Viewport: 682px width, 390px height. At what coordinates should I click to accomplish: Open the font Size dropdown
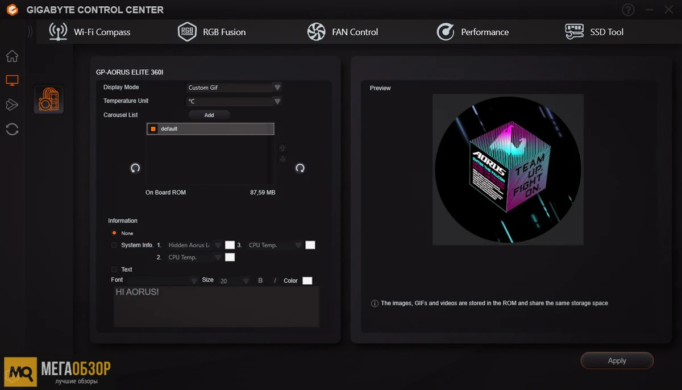pos(234,281)
